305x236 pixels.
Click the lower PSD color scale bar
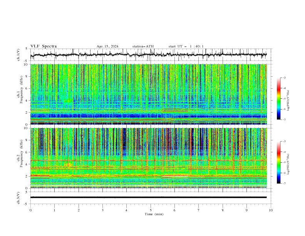point(278,162)
